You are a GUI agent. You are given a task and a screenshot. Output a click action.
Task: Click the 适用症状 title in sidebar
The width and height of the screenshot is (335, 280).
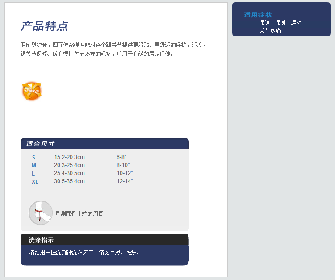pyautogui.click(x=258, y=15)
